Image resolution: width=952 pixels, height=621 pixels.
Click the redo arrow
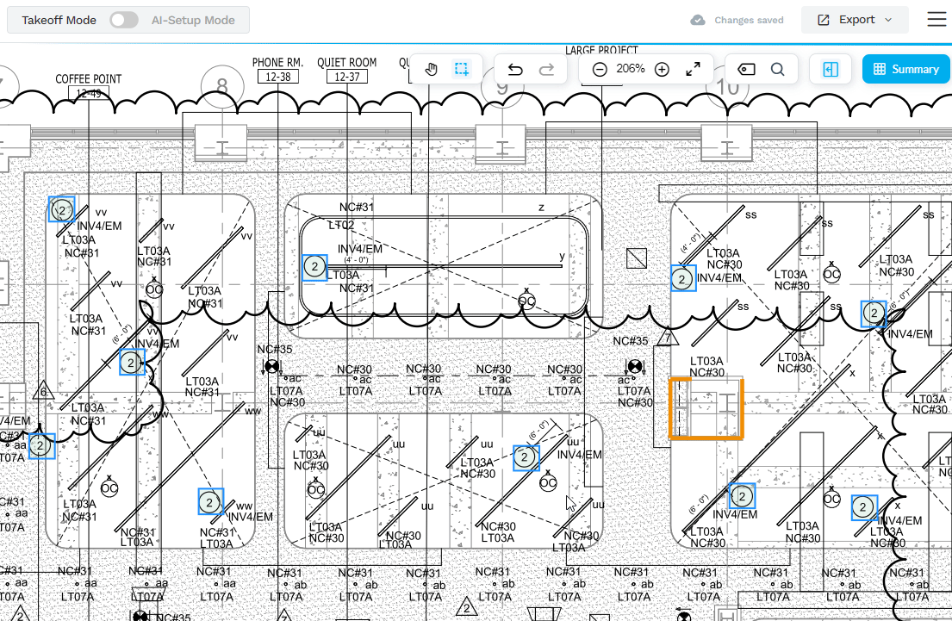pos(546,70)
